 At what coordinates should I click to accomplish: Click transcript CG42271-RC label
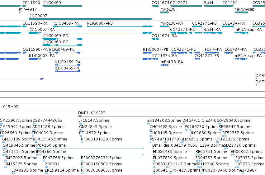pyautogui.click(x=182, y=30)
